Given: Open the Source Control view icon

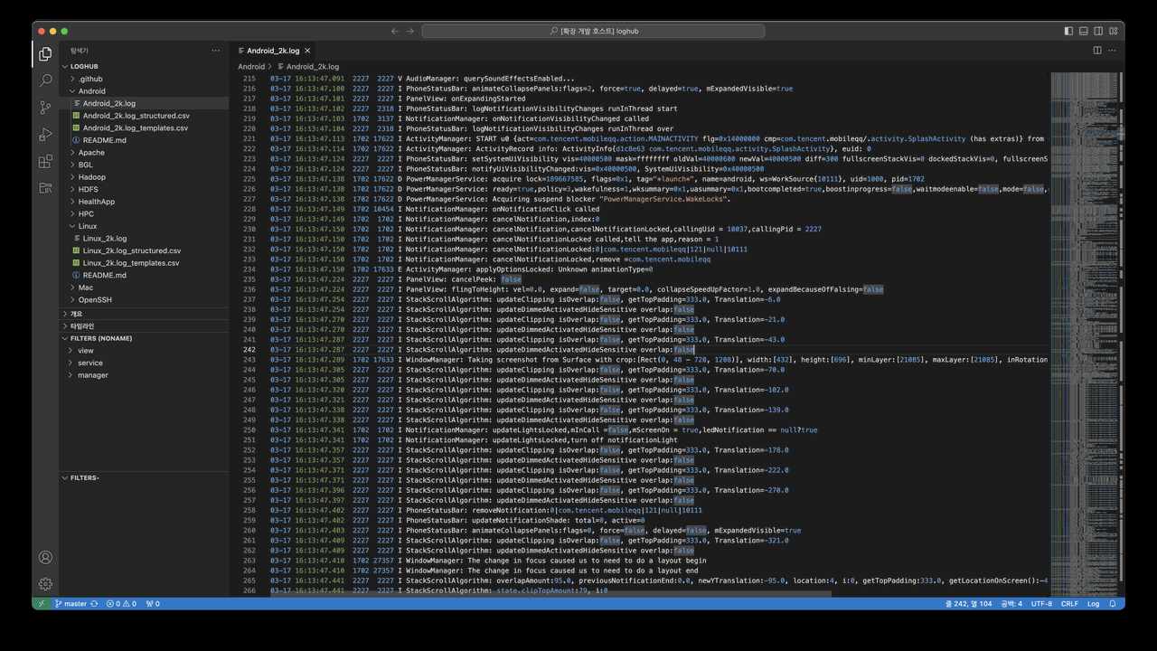Looking at the screenshot, I should tap(45, 108).
